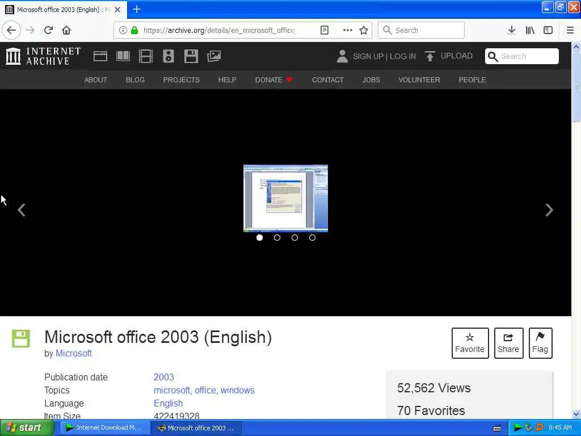This screenshot has height=436, width=581.
Task: Open the Firefox library
Action: (x=530, y=31)
